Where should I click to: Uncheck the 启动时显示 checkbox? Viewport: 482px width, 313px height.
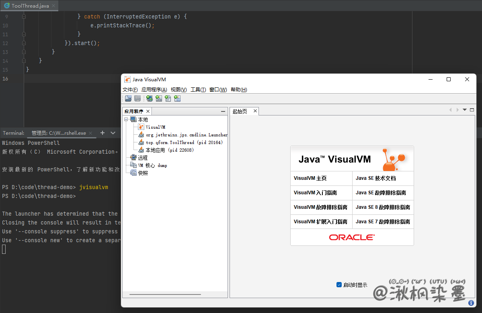[339, 285]
